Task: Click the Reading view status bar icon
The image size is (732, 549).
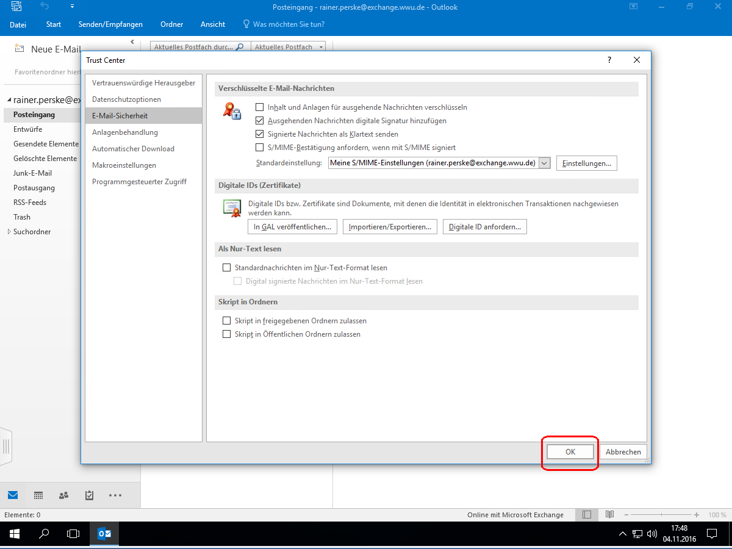Action: coord(611,515)
